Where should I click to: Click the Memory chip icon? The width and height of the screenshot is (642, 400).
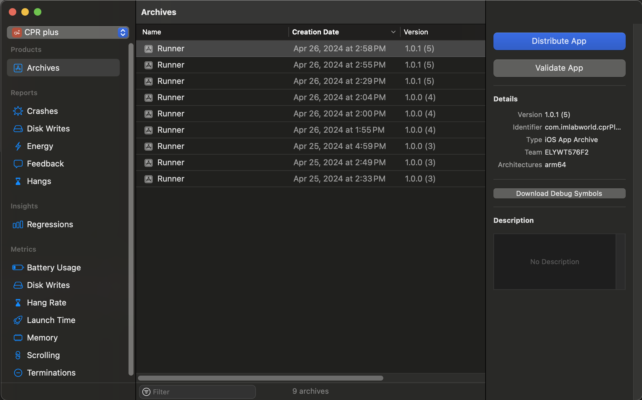click(x=18, y=338)
